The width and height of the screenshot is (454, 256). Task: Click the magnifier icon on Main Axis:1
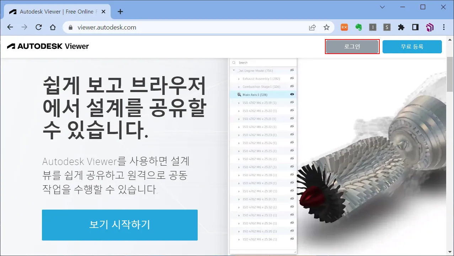239,95
